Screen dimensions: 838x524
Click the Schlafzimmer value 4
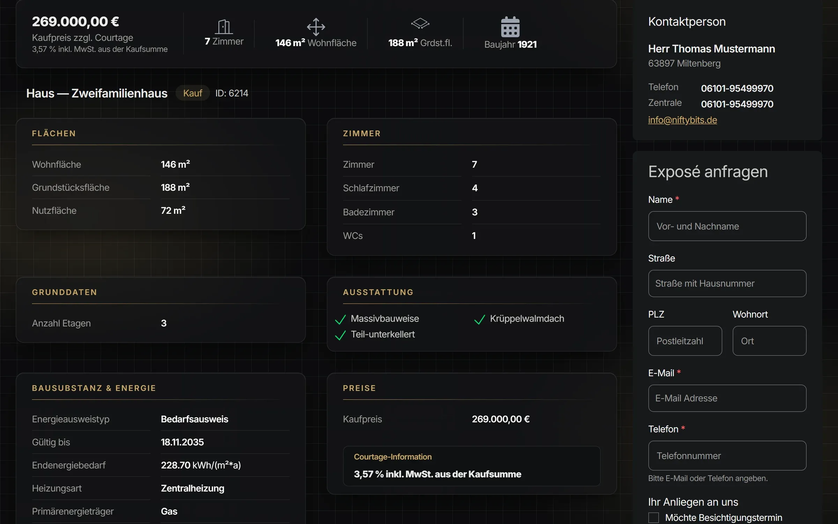[475, 188]
